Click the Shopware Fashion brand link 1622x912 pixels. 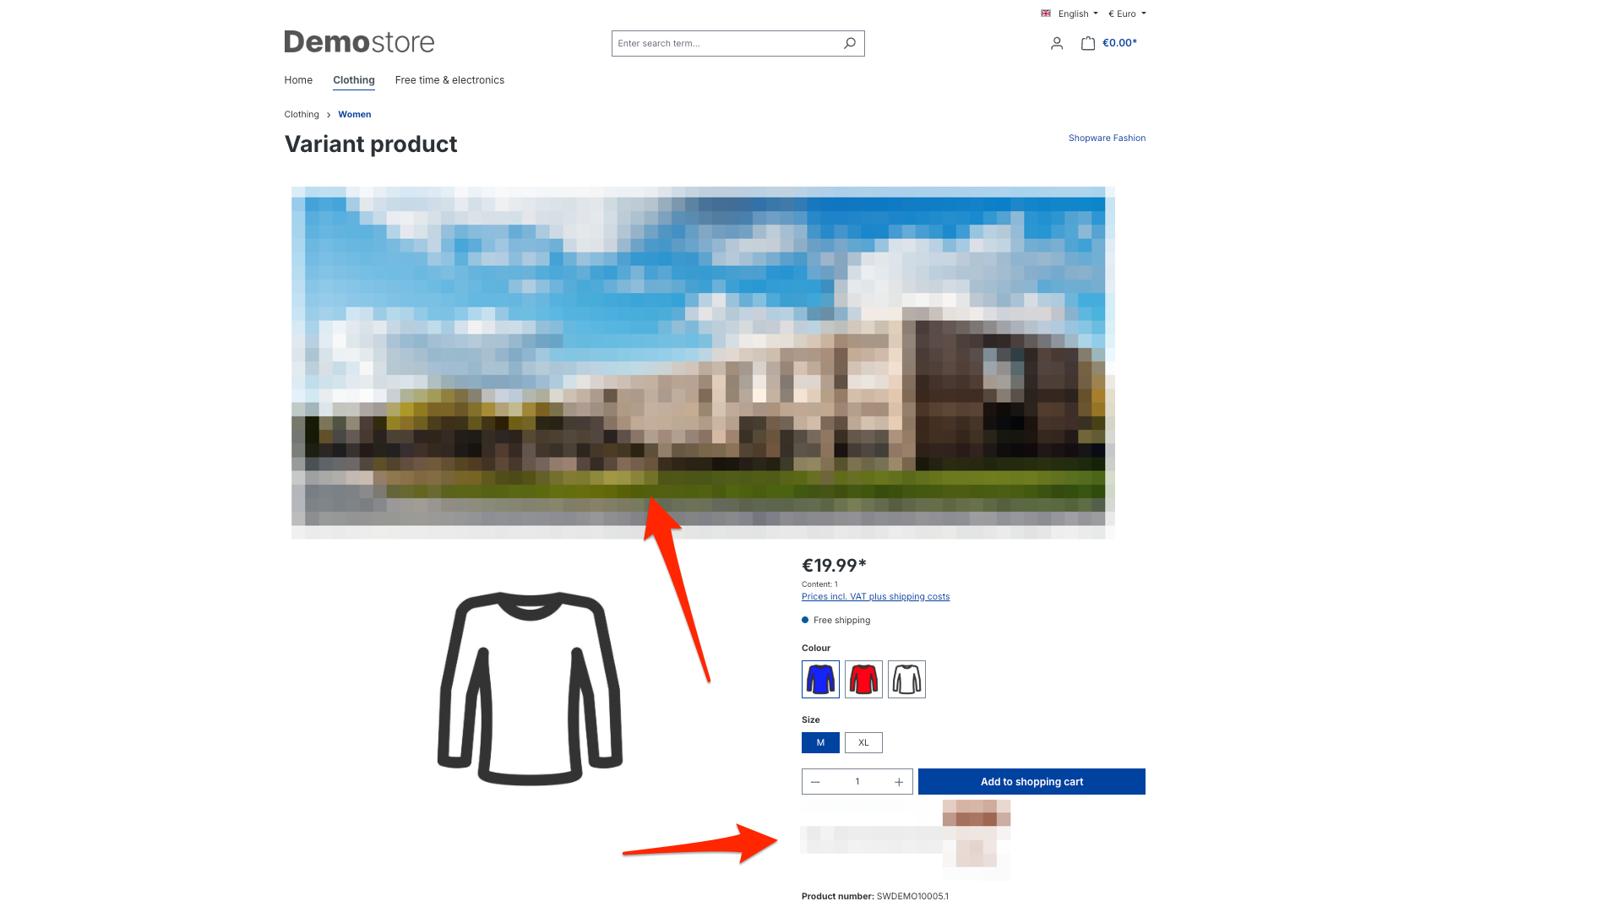[x=1106, y=137]
